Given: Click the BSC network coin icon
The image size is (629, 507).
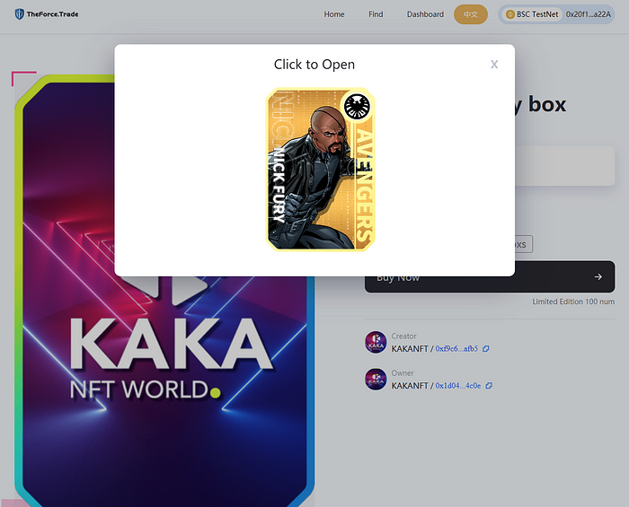Looking at the screenshot, I should [509, 14].
